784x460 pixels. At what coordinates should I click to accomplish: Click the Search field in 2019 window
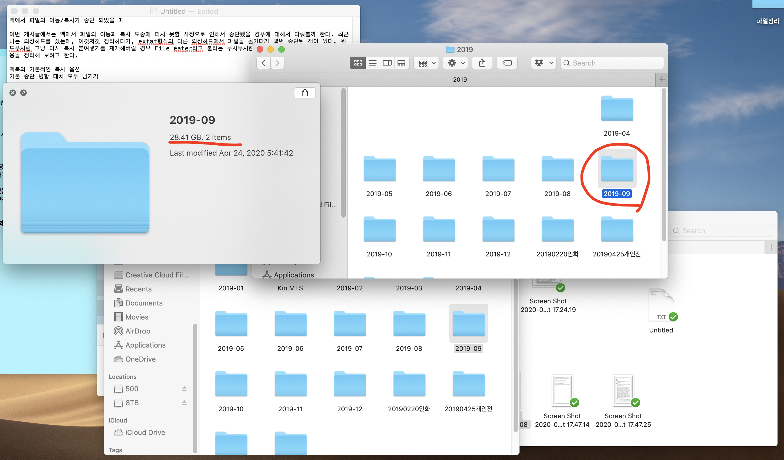[x=612, y=63]
